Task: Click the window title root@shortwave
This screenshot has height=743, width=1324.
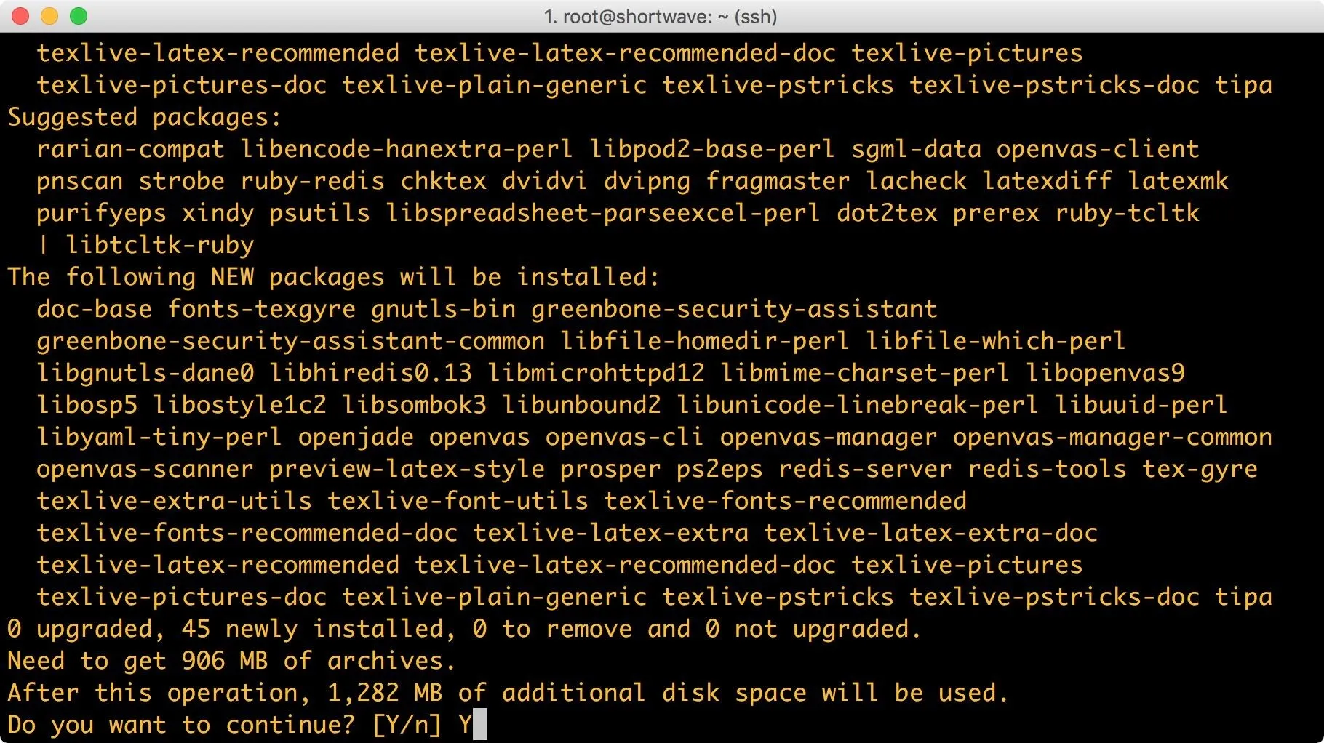Action: (x=661, y=16)
